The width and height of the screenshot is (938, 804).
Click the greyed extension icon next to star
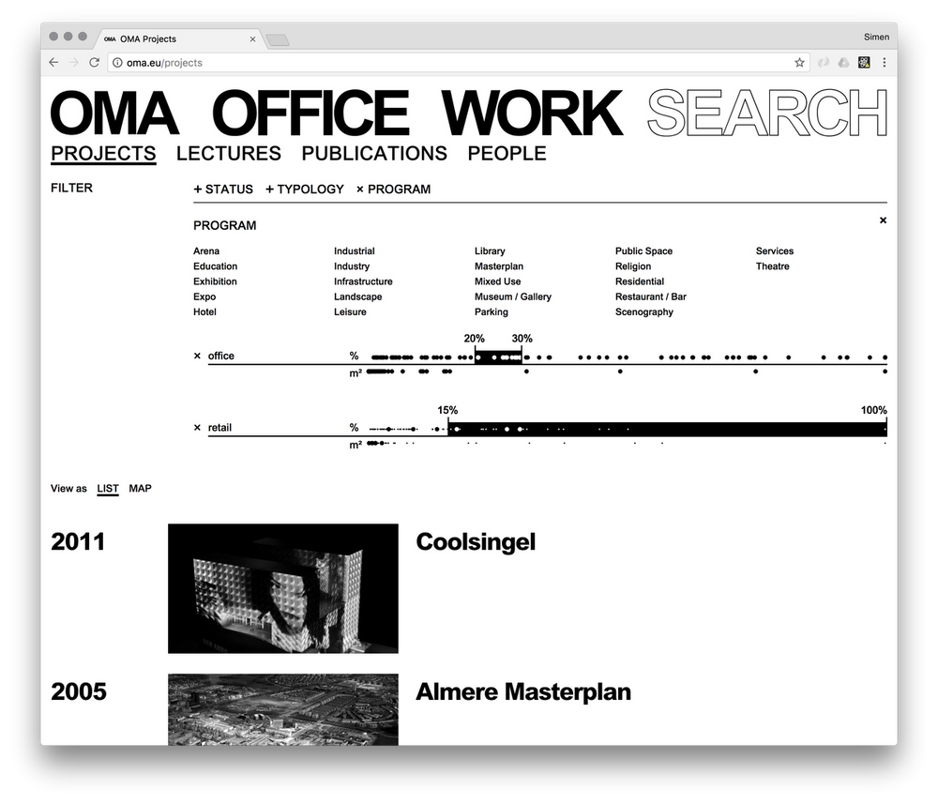[824, 62]
